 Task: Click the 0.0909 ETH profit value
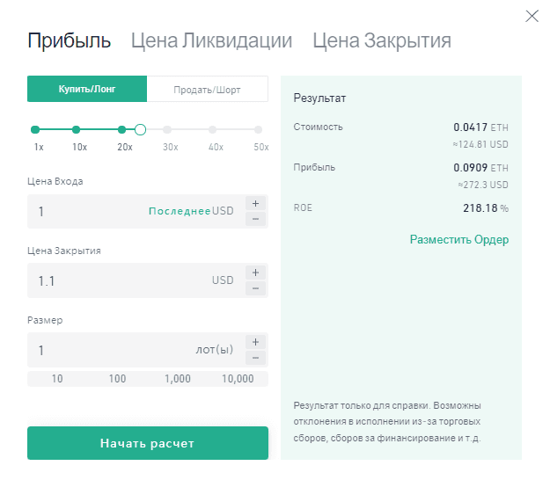480,168
